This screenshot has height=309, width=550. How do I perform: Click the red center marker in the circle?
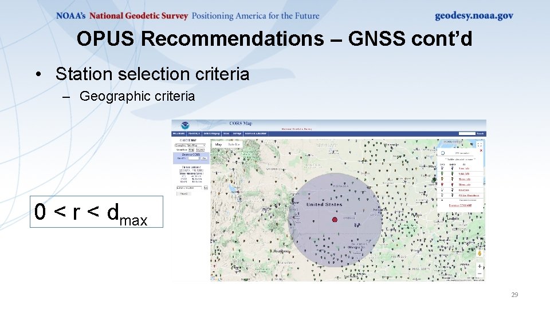[x=335, y=220]
